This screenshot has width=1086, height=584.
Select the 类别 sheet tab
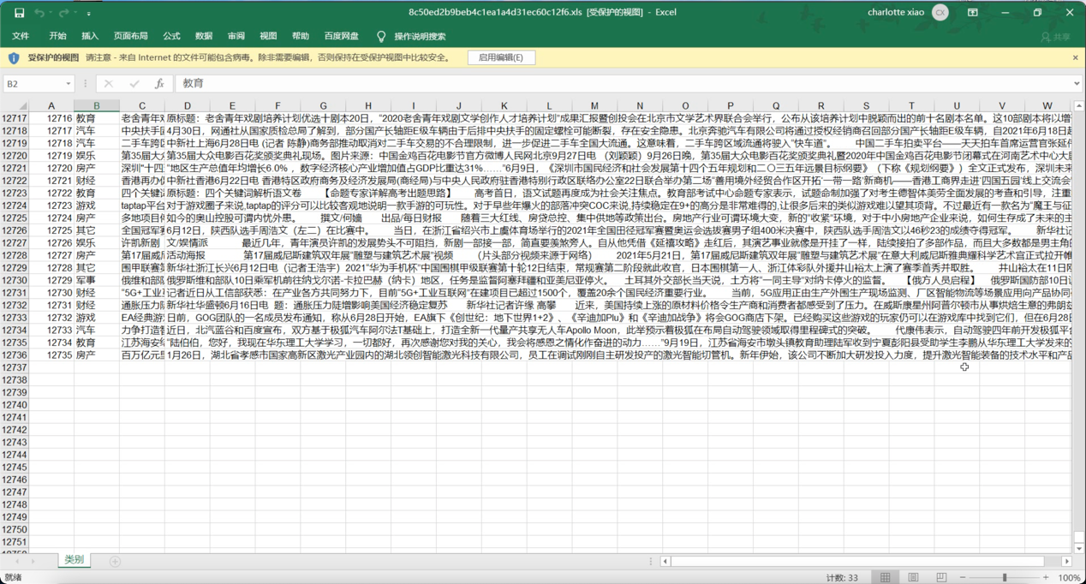[x=75, y=560]
